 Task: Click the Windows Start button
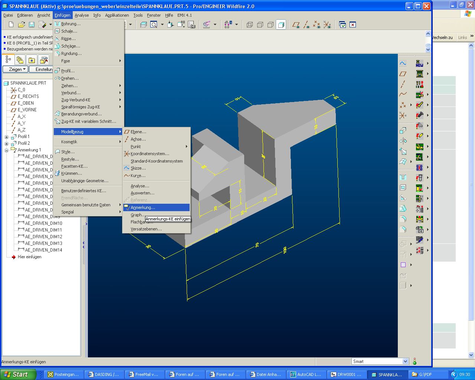[18, 374]
